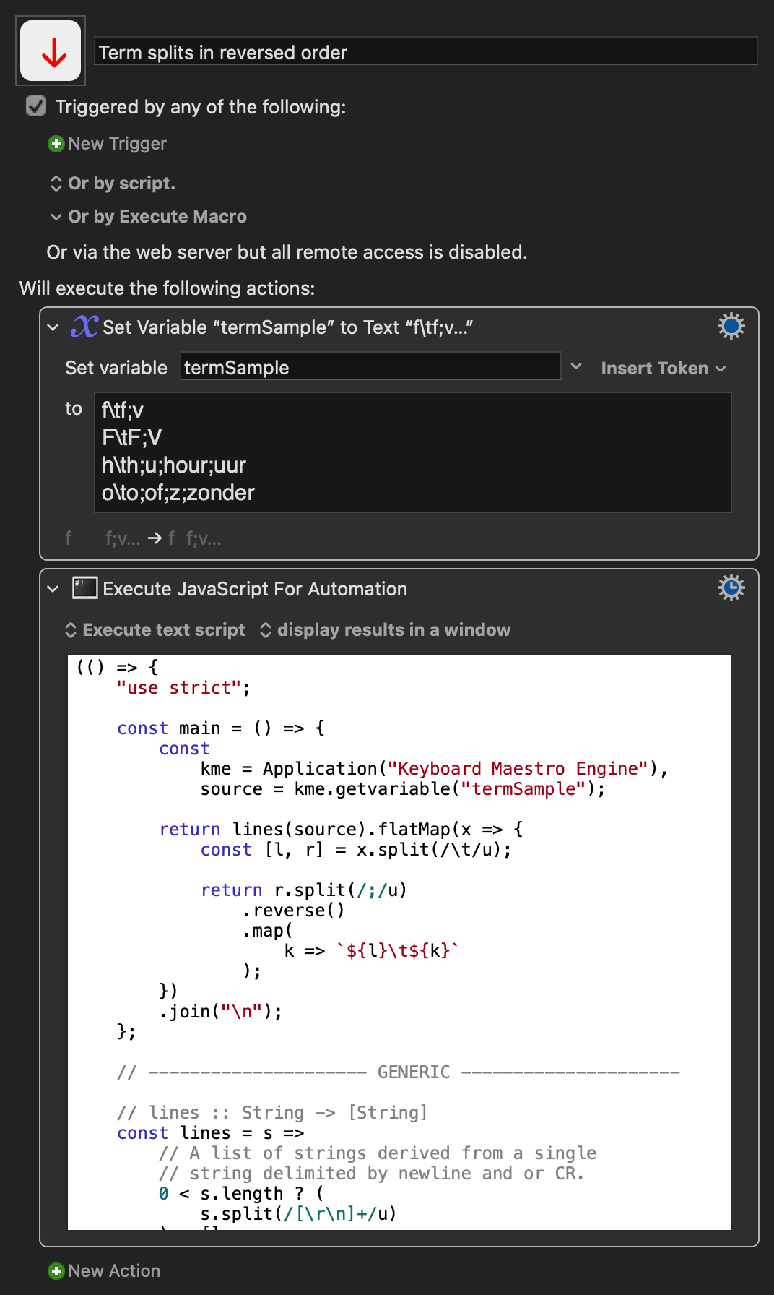The width and height of the screenshot is (774, 1295).
Task: Click the variable preview line 'f;v... → f f;v...'
Action: point(143,538)
